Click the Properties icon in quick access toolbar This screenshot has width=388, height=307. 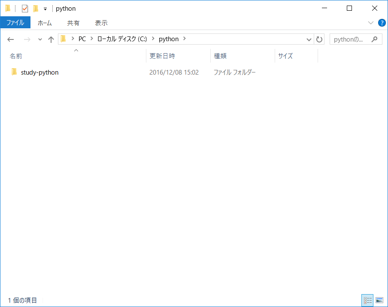click(25, 9)
